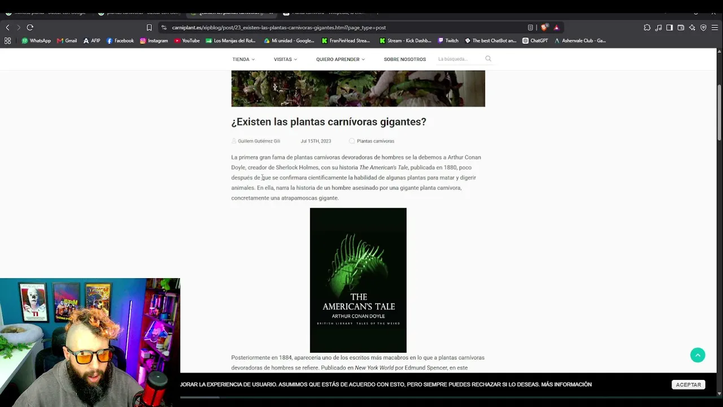The width and height of the screenshot is (723, 407).
Task: Open the browser hamburger main menu
Action: click(x=715, y=27)
